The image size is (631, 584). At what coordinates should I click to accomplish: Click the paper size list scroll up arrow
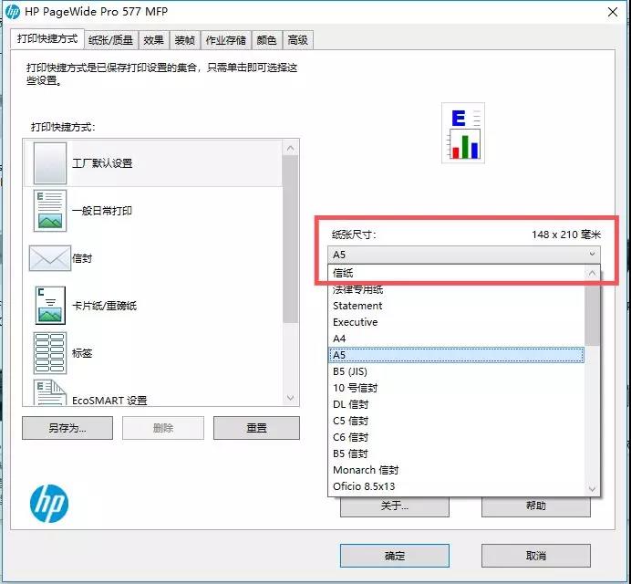click(x=592, y=273)
